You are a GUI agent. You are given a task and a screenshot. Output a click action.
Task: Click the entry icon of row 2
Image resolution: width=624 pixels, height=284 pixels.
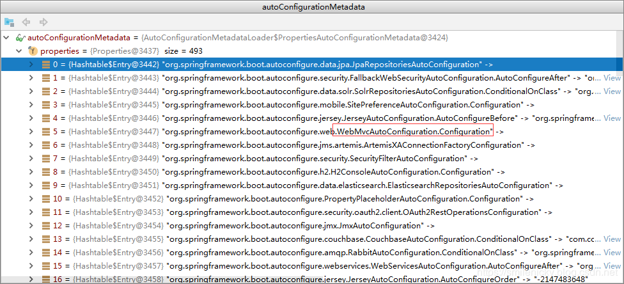(x=46, y=91)
